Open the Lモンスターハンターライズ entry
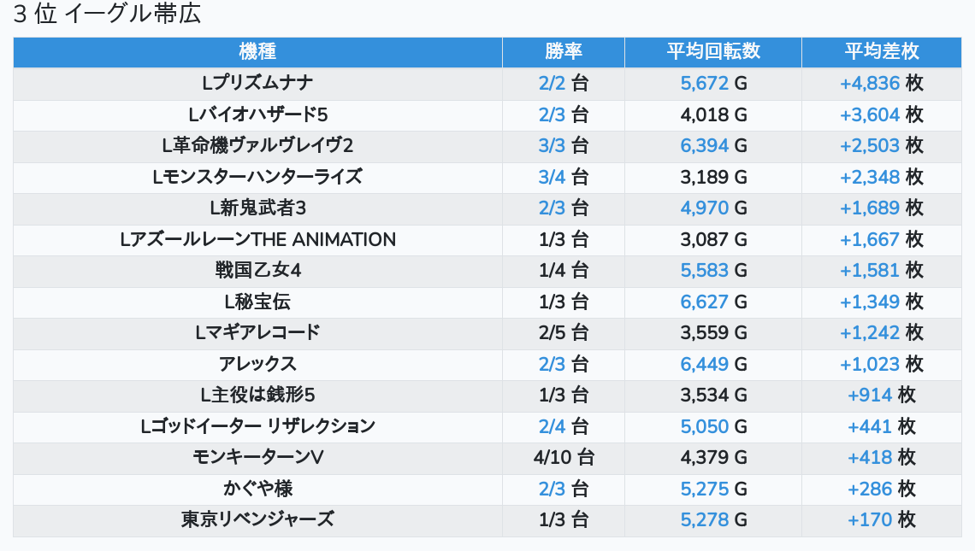The height and width of the screenshot is (551, 975). click(x=257, y=177)
